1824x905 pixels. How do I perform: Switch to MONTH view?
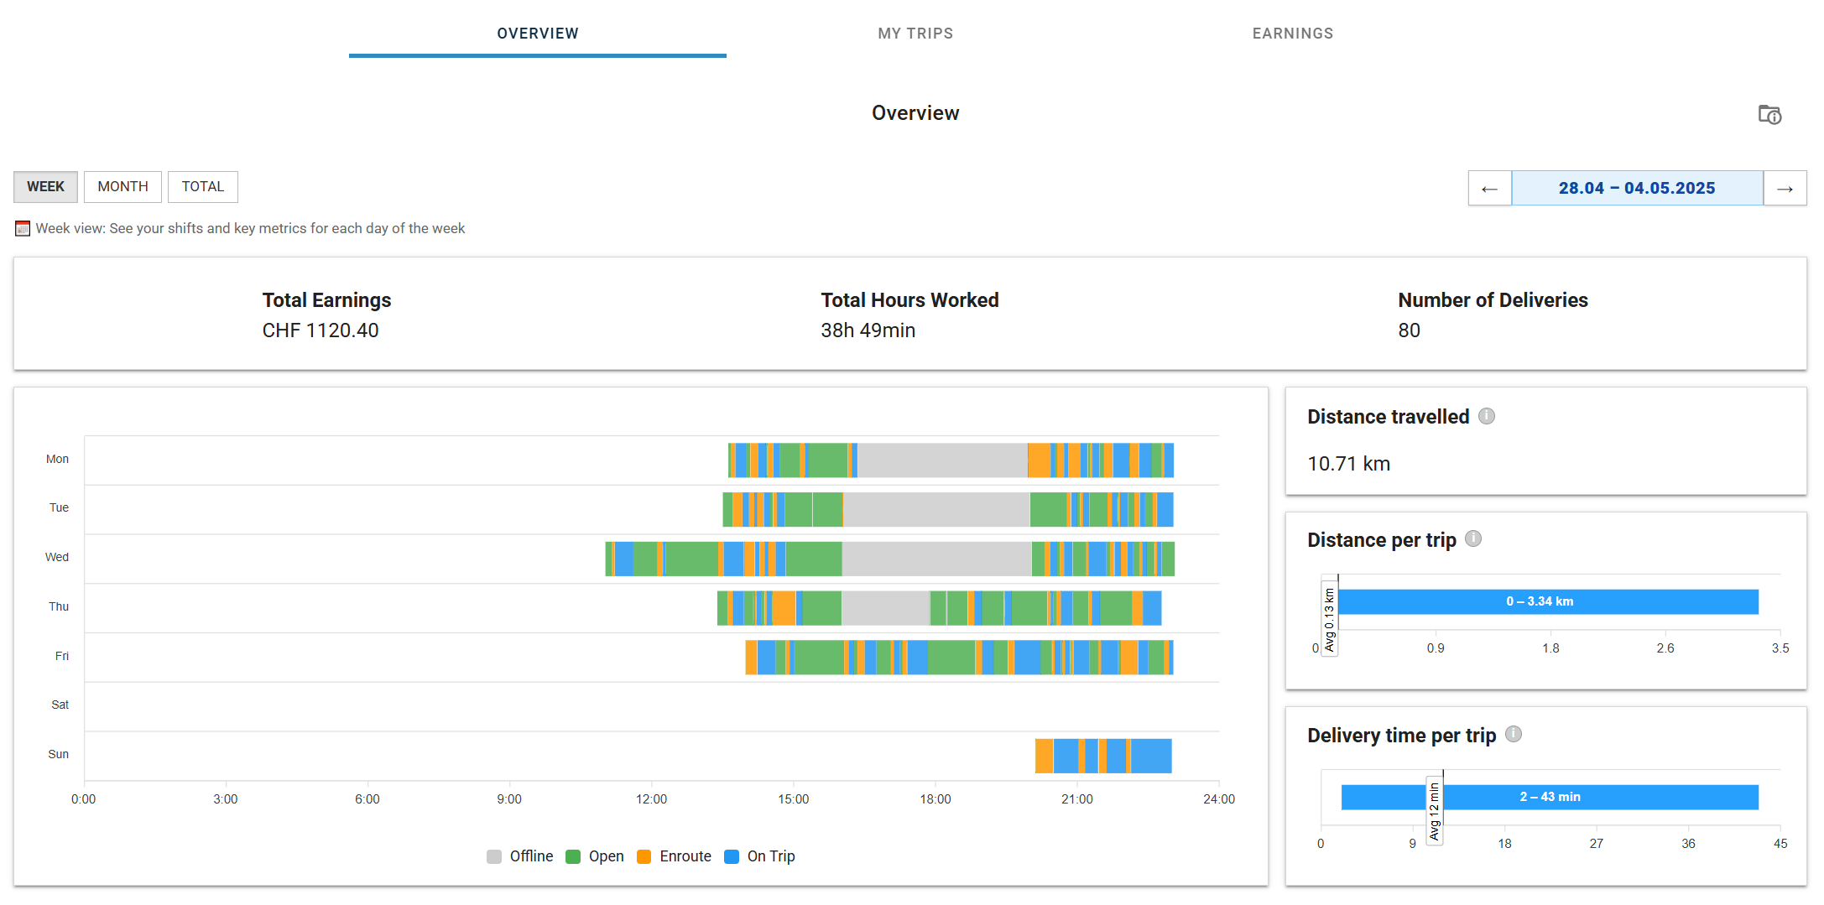[122, 186]
